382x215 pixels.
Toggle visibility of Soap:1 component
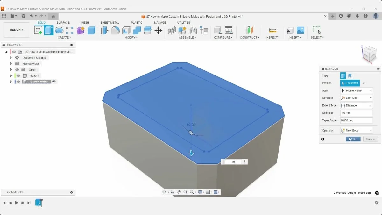tap(18, 76)
